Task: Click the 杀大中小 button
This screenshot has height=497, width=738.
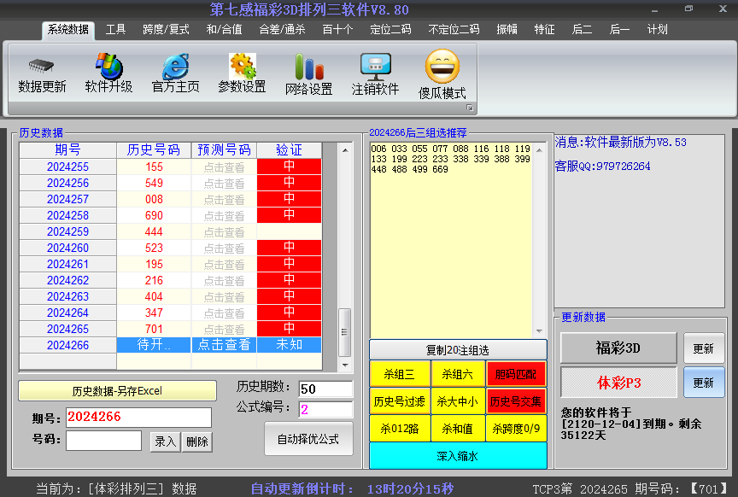Action: [x=458, y=401]
